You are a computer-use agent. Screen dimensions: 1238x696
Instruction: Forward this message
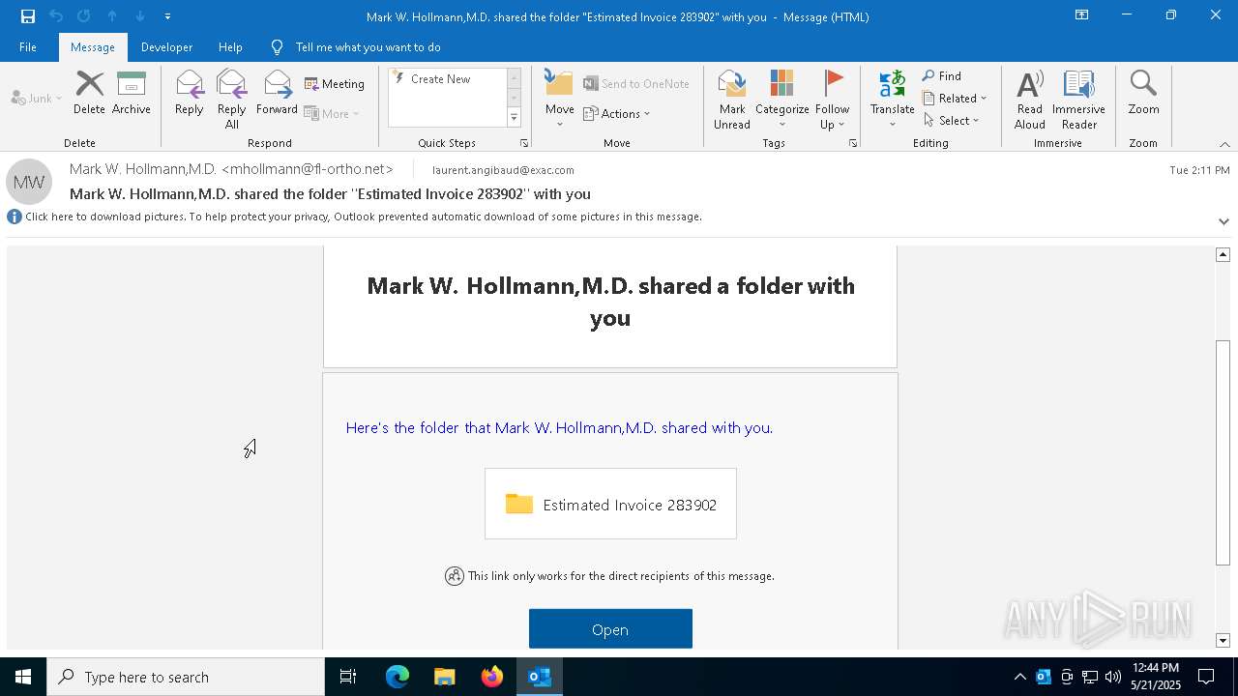click(277, 94)
